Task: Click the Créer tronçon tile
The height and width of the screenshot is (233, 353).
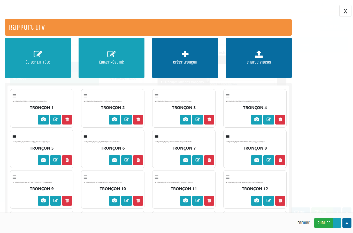Action: click(x=185, y=58)
